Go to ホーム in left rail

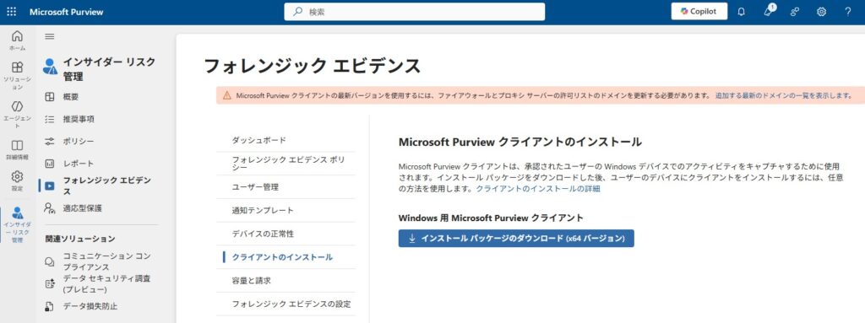17,40
